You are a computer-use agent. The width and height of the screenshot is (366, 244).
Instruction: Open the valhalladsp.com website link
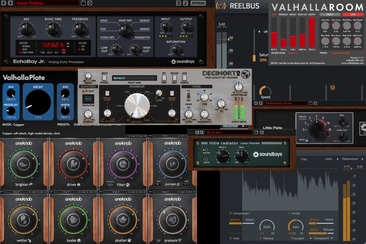tap(352, 63)
